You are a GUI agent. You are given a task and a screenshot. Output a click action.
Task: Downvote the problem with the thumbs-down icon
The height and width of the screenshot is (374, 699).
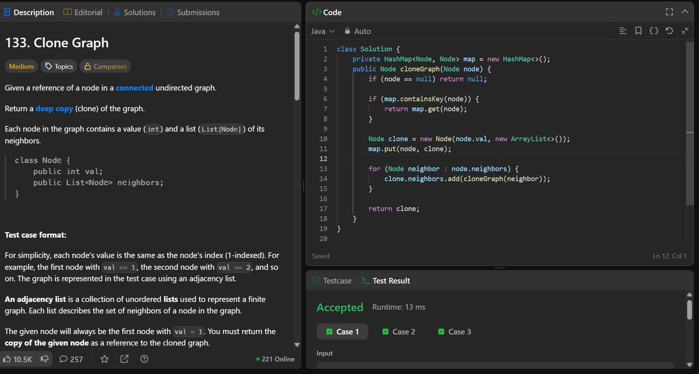[44, 359]
